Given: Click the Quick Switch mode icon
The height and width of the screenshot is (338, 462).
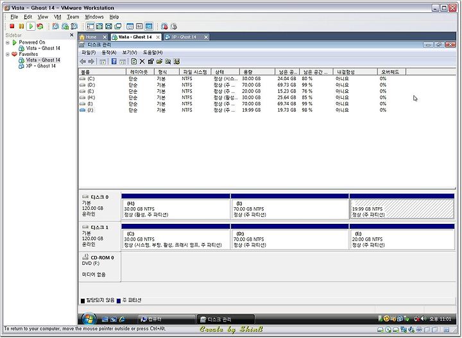Looking at the screenshot, I should [x=108, y=26].
